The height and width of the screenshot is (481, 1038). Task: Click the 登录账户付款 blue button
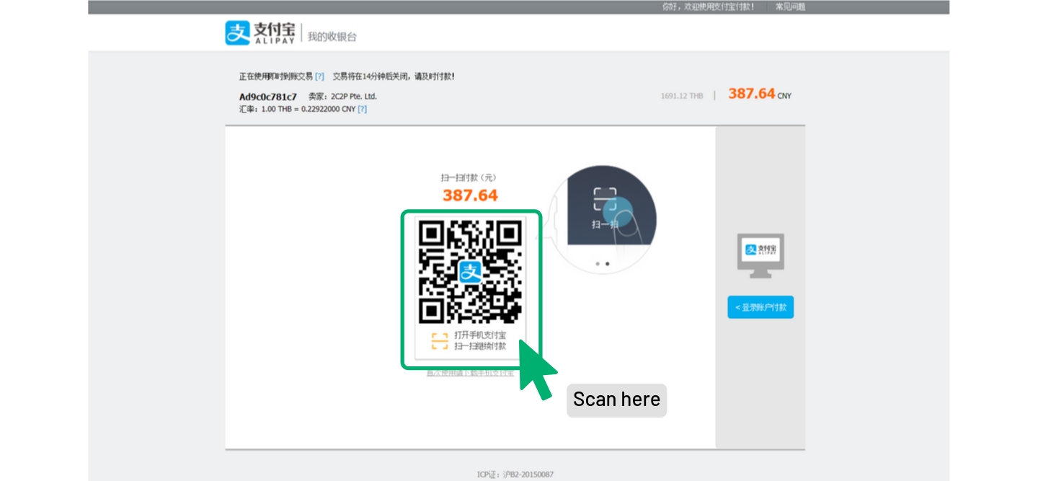click(x=760, y=307)
